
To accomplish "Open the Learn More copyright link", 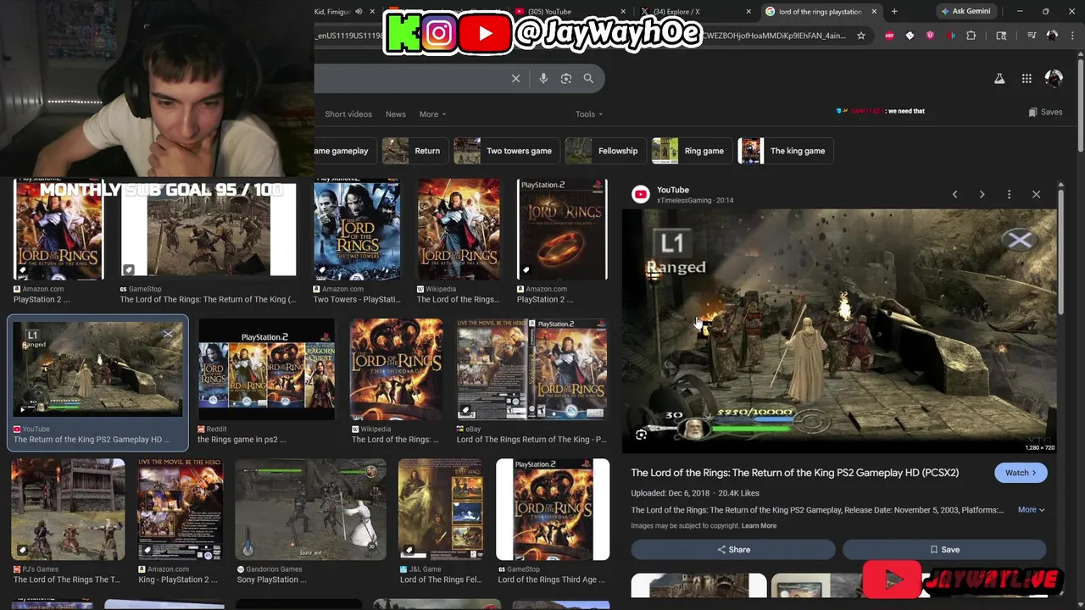I will click(x=759, y=526).
